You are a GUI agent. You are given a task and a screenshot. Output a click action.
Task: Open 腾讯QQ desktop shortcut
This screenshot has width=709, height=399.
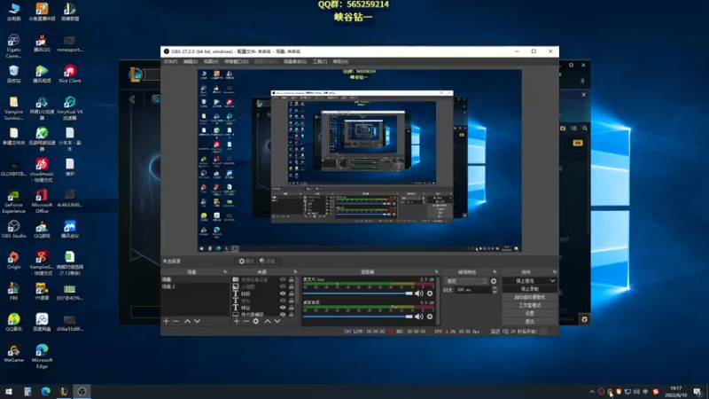tap(42, 43)
